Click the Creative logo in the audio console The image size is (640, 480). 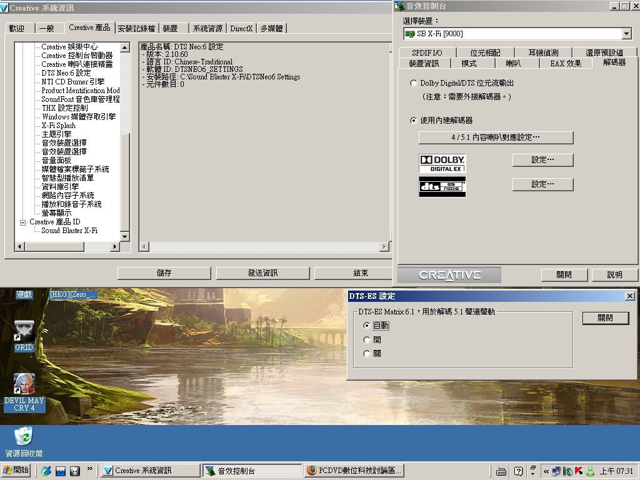point(449,275)
